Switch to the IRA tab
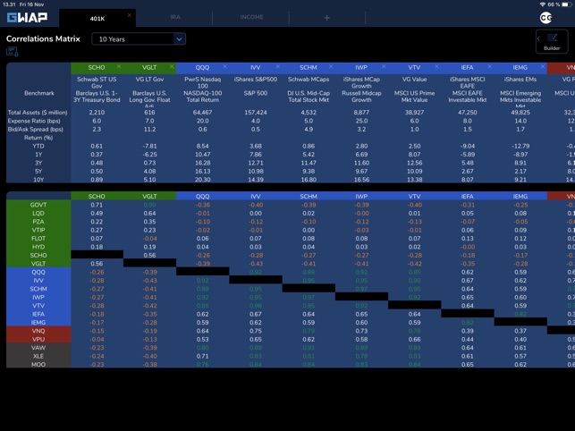The image size is (575, 431). (175, 17)
